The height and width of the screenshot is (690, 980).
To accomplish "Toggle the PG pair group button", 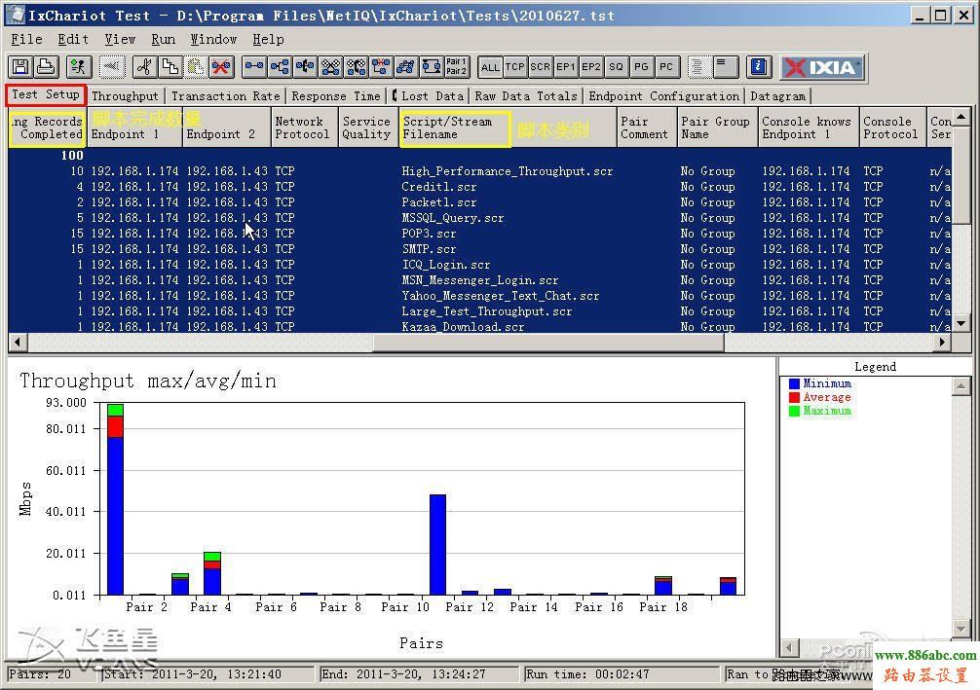I will coord(641,67).
